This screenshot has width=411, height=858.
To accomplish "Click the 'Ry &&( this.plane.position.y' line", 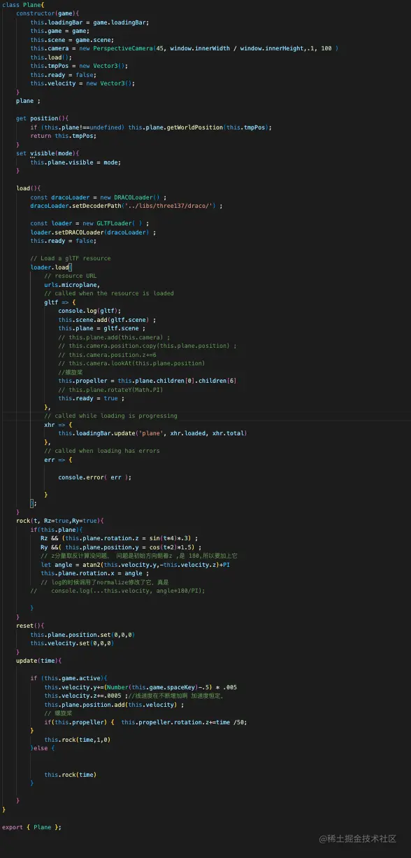I will [121, 547].
